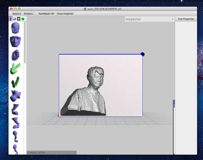Screen dimensions: 203x160
Task: Switch to the blue sphere primitives tab
Action: [x=14, y=19]
